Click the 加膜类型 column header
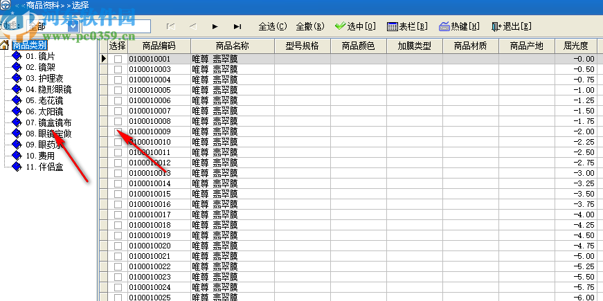 [415, 46]
